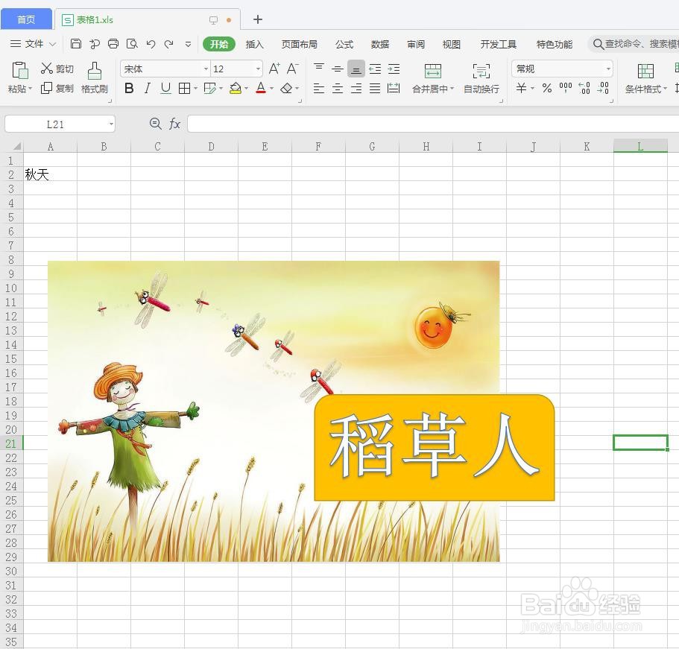Viewport: 679px width, 649px height.
Task: Click the command search box (查找命令)
Action: pyautogui.click(x=634, y=44)
